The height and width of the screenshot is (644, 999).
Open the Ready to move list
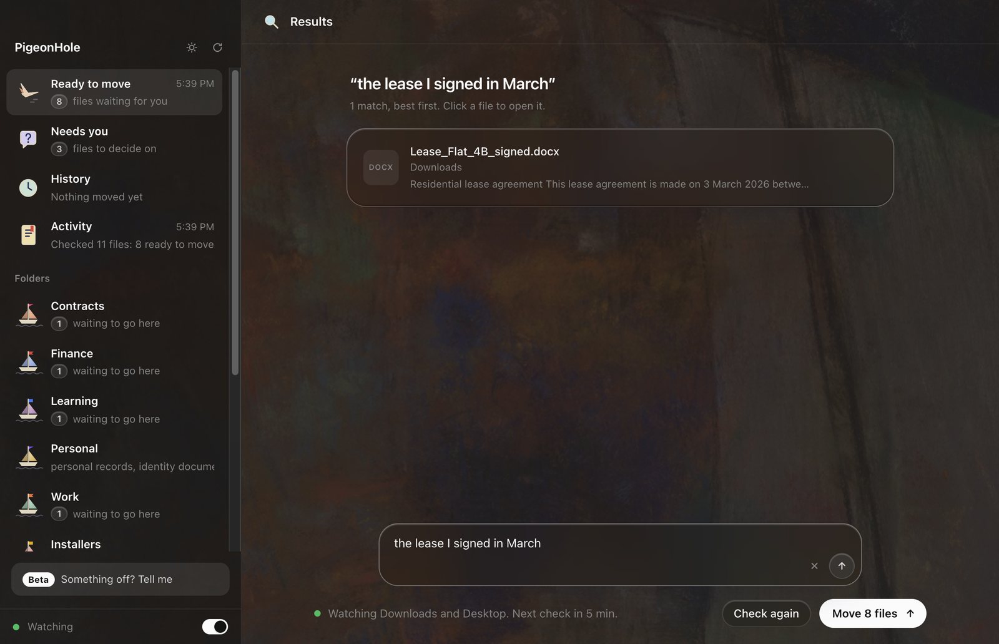(x=114, y=92)
